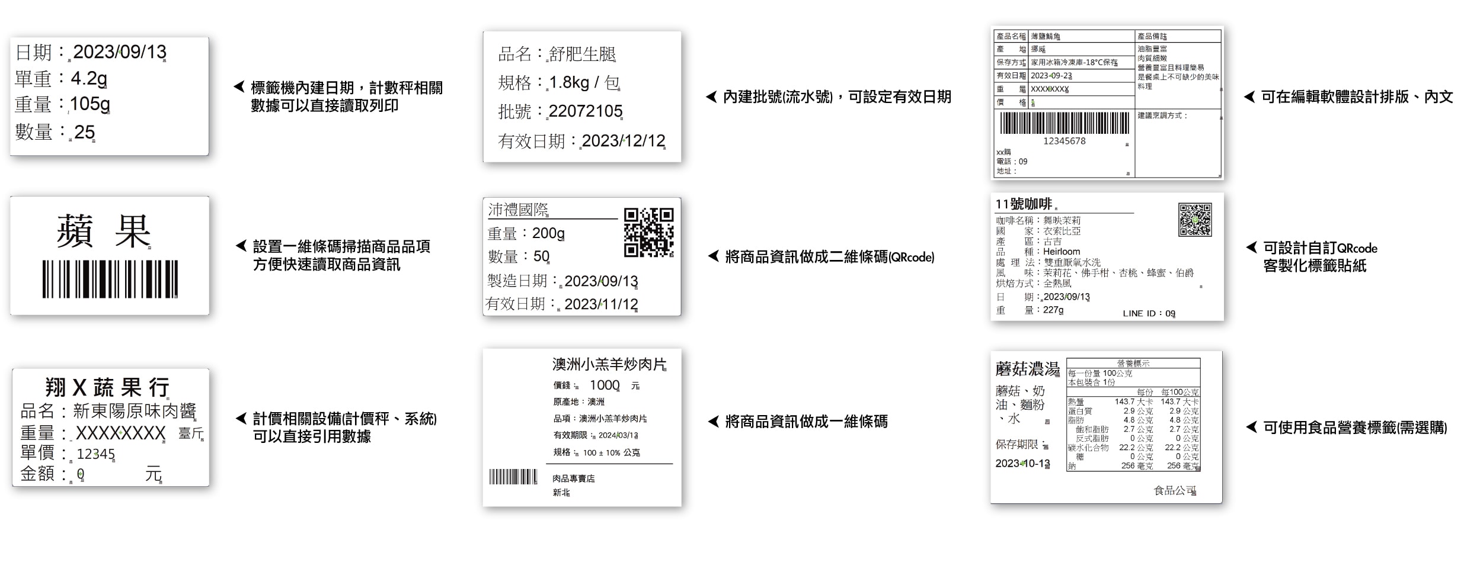
Task: Click the text 可設計自訂QRcode
Action: click(x=1320, y=248)
